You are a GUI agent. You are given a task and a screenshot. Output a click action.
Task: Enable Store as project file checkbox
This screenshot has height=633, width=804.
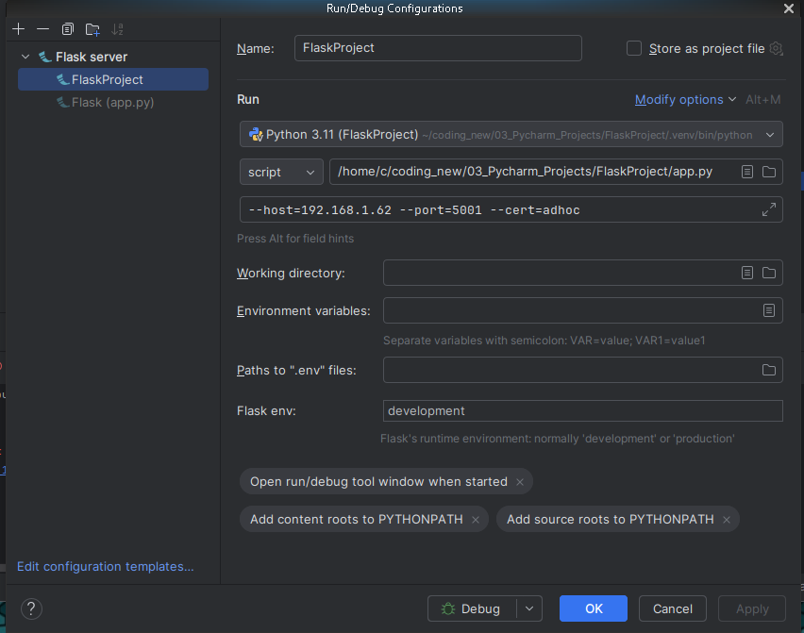point(634,48)
